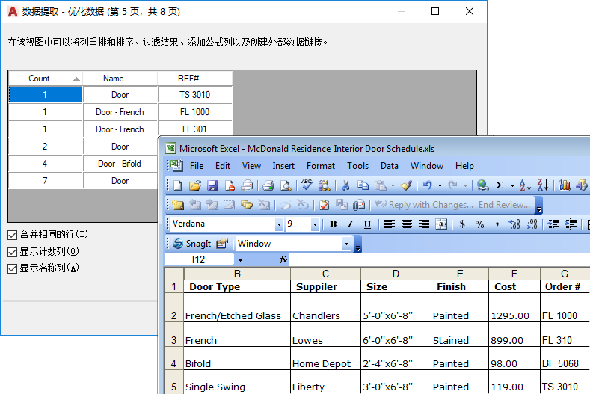Viewport: 590px width, 394px height.
Task: Print the workbook using the printer icon
Action: [268, 185]
